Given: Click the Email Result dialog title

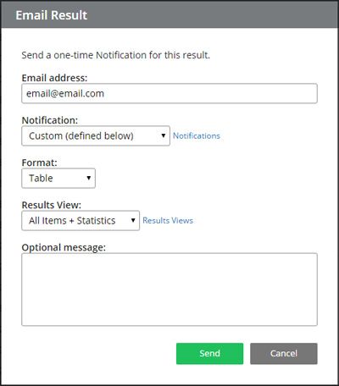Looking at the screenshot, I should coord(52,15).
